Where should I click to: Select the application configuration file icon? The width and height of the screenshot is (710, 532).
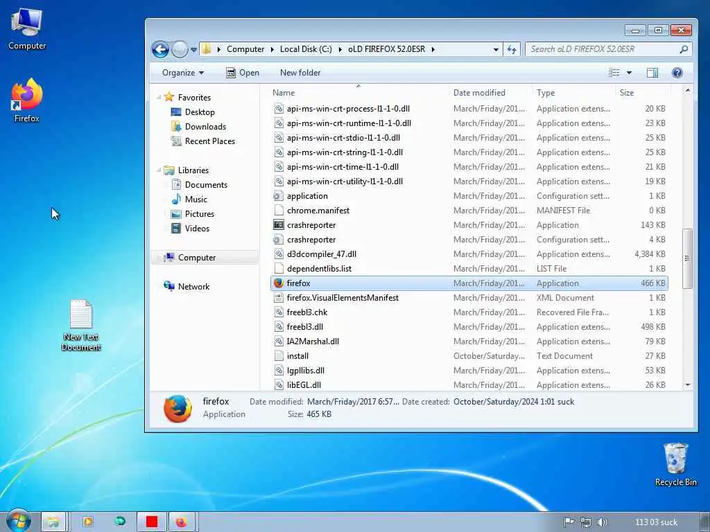point(279,196)
